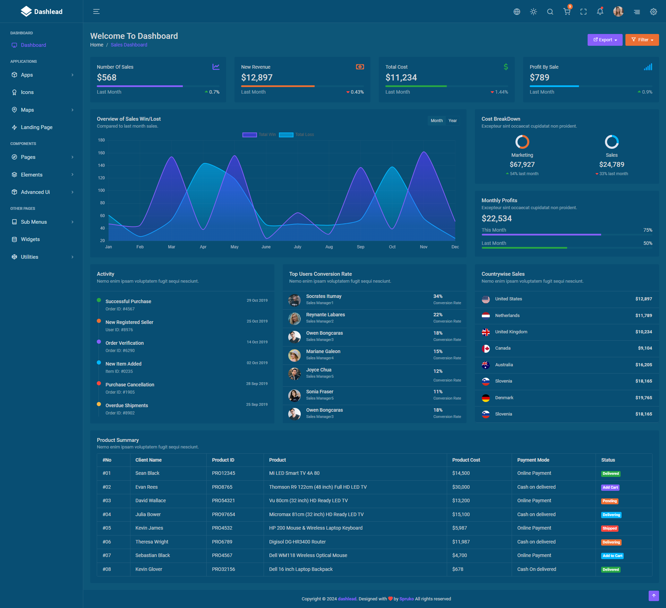
Task: Click the Sales Dashboard breadcrumb link
Action: (x=129, y=45)
